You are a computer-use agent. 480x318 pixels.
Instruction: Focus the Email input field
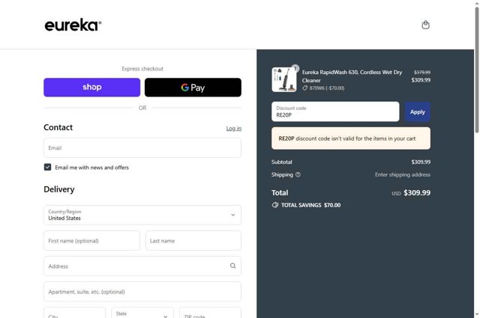(x=142, y=148)
